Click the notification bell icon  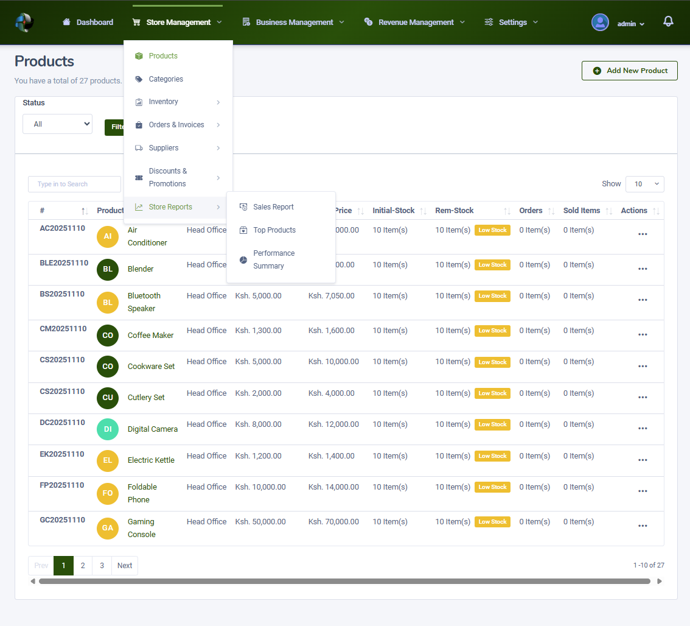(x=668, y=20)
